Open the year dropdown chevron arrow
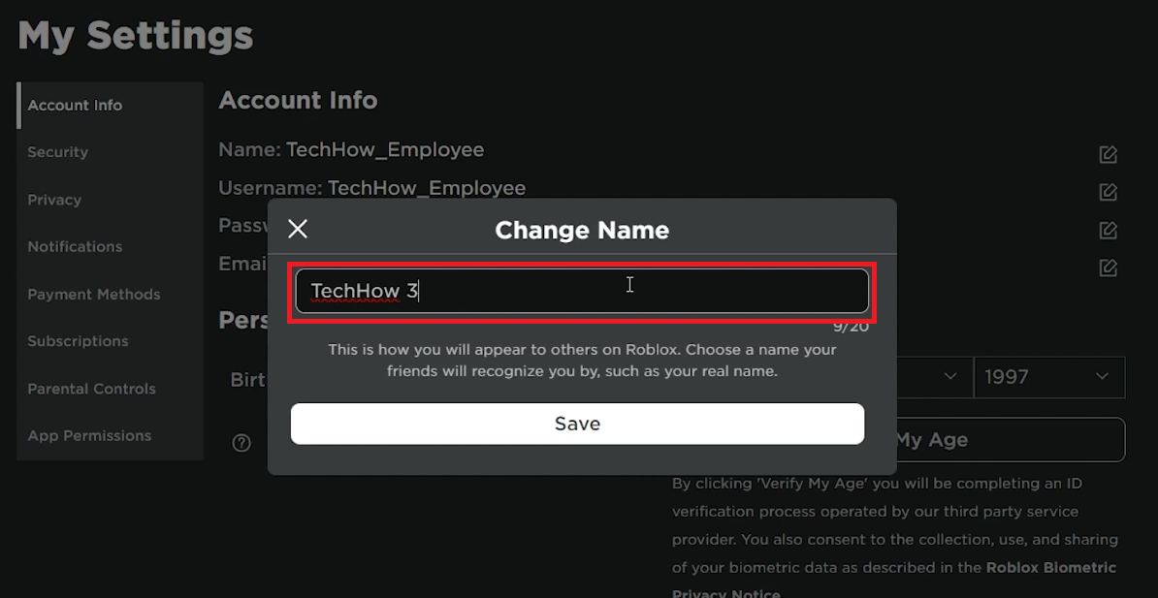The width and height of the screenshot is (1158, 598). [x=1101, y=378]
